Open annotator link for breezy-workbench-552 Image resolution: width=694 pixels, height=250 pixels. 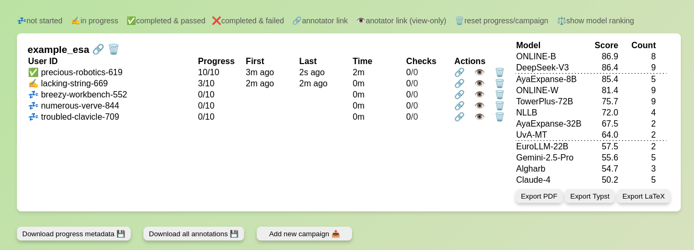(x=459, y=95)
